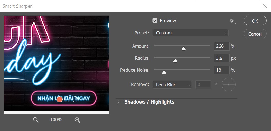Click the Reduce Noise slider handle
The image size is (271, 131).
click(x=164, y=72)
